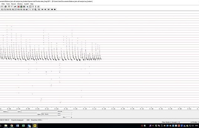The width and height of the screenshot is (199, 128).
Task: Click the Date text field
Action: (x=13, y=111)
